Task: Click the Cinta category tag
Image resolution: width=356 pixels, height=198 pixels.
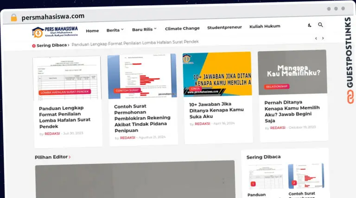Action: tap(195, 89)
